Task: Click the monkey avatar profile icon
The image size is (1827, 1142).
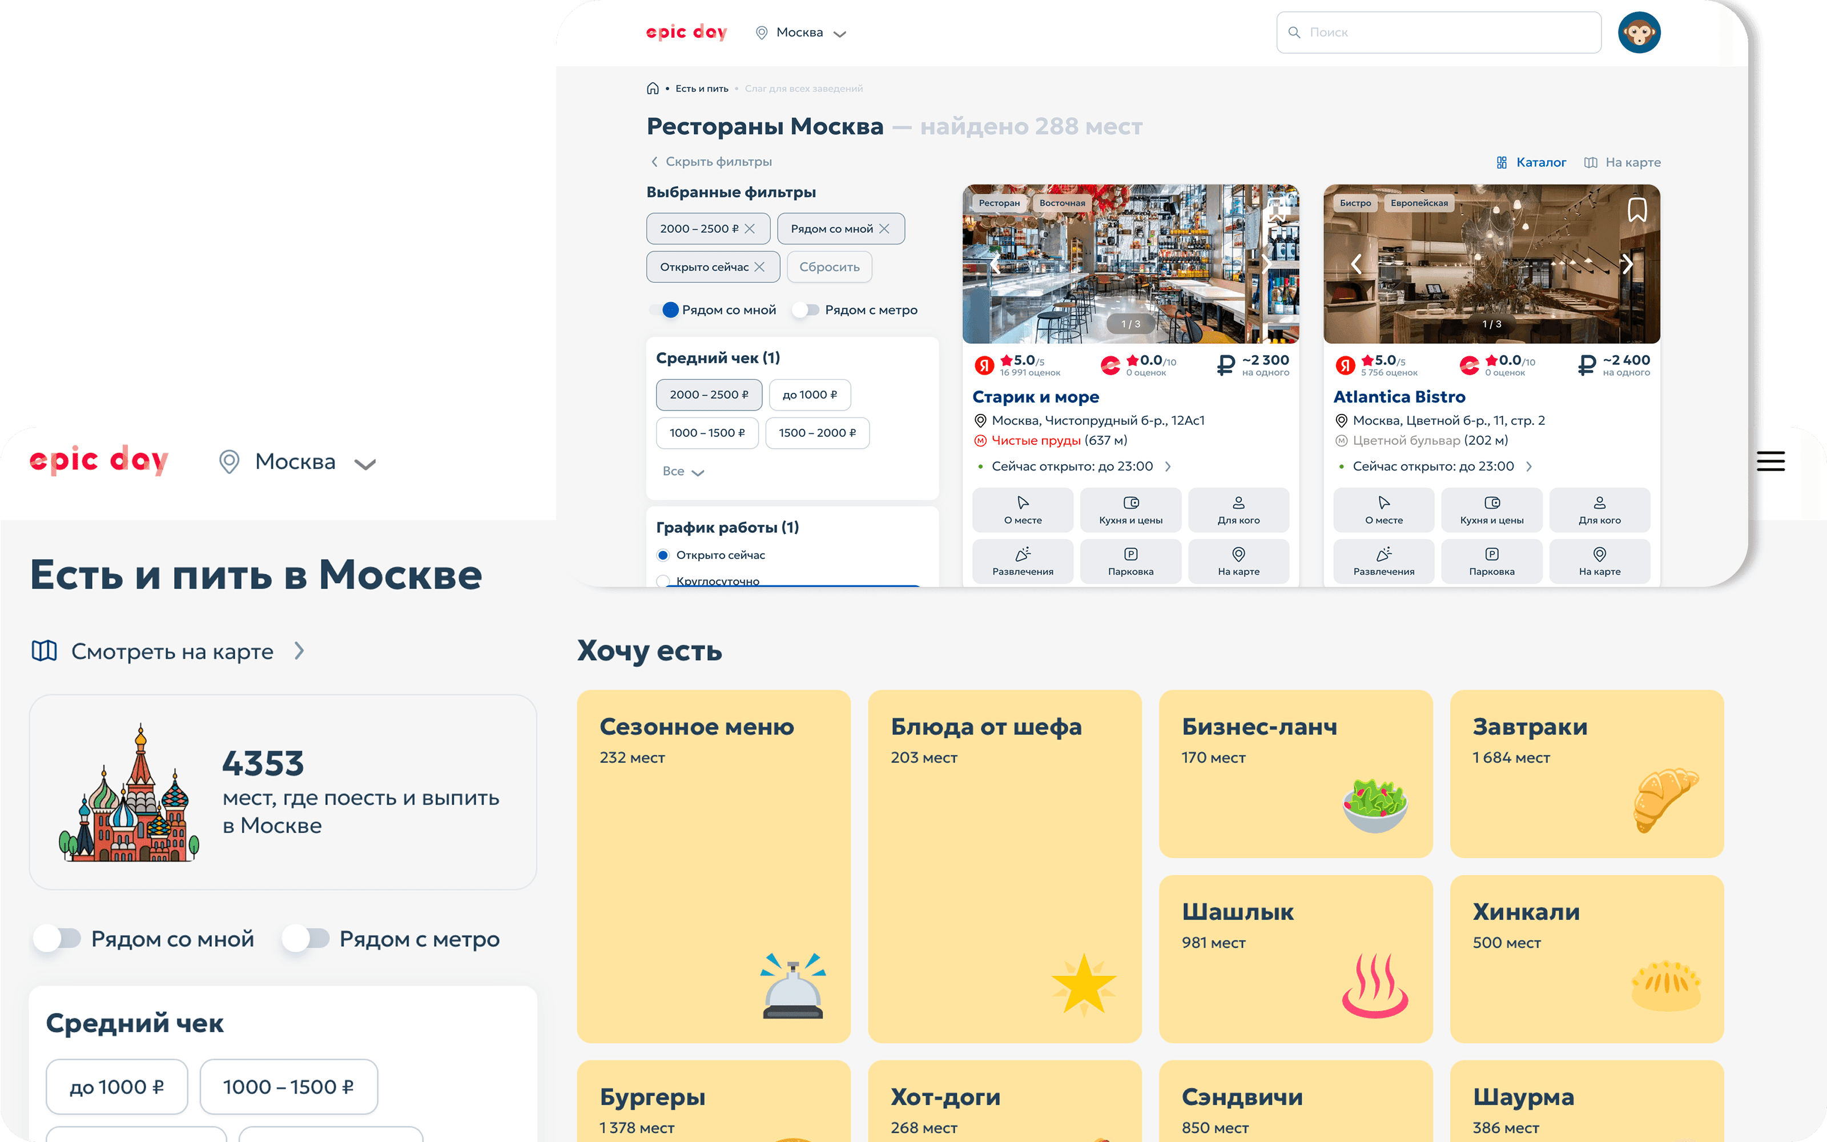Action: (x=1638, y=33)
